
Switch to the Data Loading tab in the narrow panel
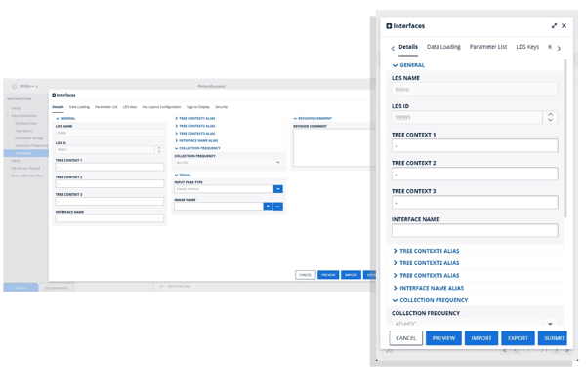443,47
